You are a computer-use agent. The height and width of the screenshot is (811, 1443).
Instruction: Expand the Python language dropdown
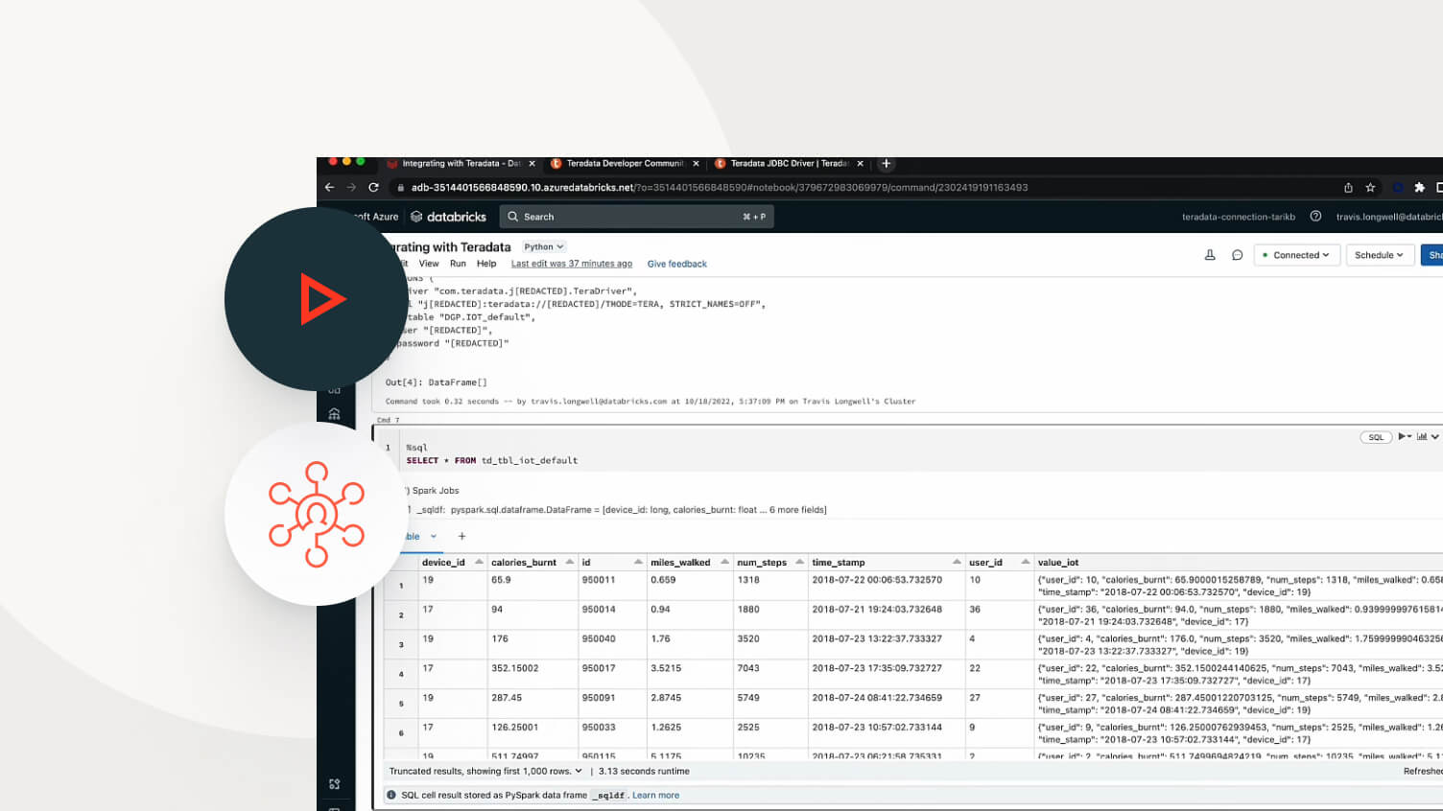pyautogui.click(x=543, y=246)
